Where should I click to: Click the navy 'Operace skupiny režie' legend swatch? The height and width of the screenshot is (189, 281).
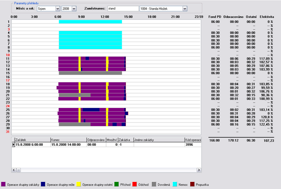[x=43, y=184]
